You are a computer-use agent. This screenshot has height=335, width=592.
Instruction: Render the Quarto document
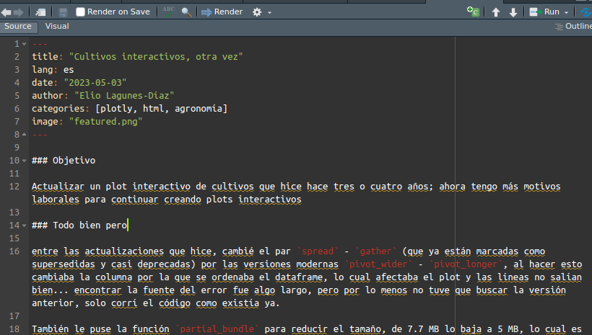tap(222, 12)
